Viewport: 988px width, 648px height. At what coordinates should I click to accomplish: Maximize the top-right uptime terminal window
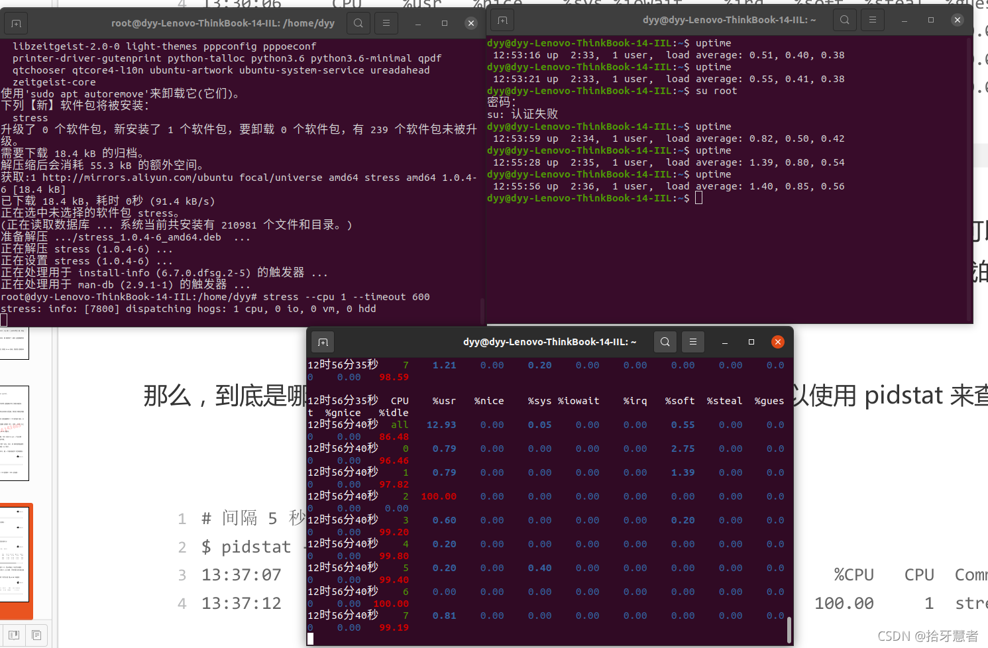click(931, 20)
